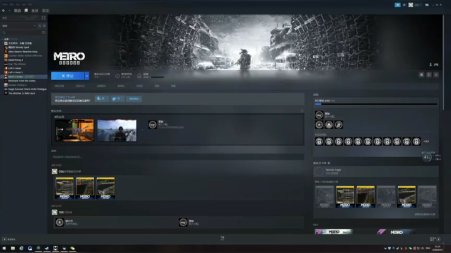
Task: Open play options dropdown arrow
Action: tap(86, 76)
